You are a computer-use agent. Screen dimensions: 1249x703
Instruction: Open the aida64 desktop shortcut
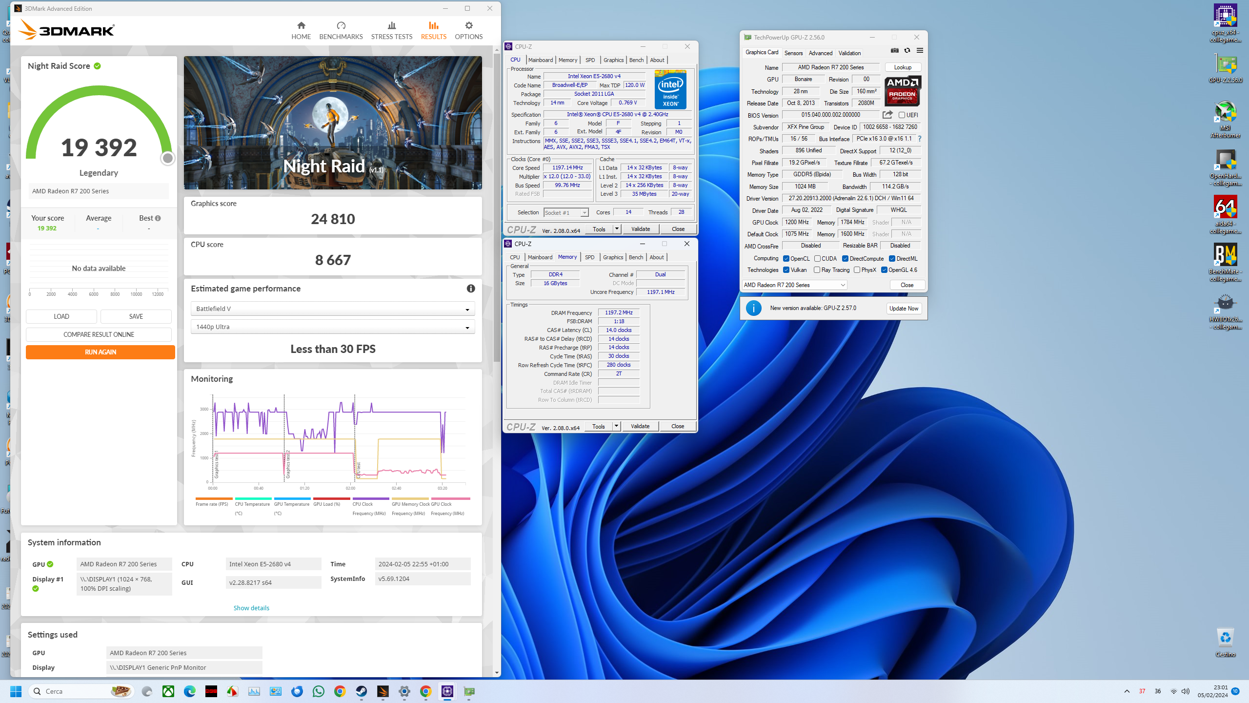pos(1225,215)
